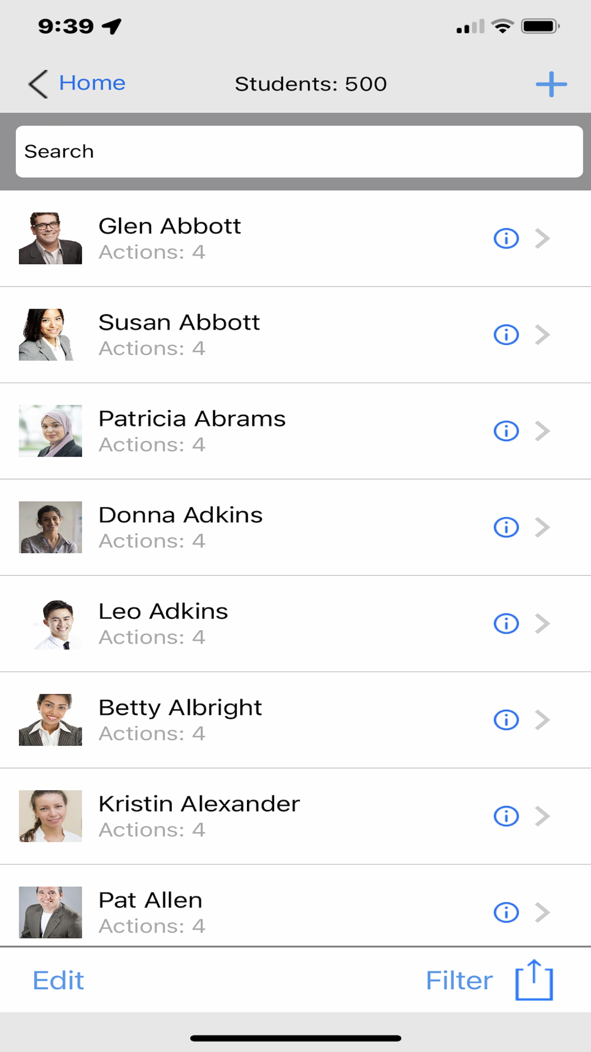
Task: Open info icon for Donna Adkins
Action: 506,527
